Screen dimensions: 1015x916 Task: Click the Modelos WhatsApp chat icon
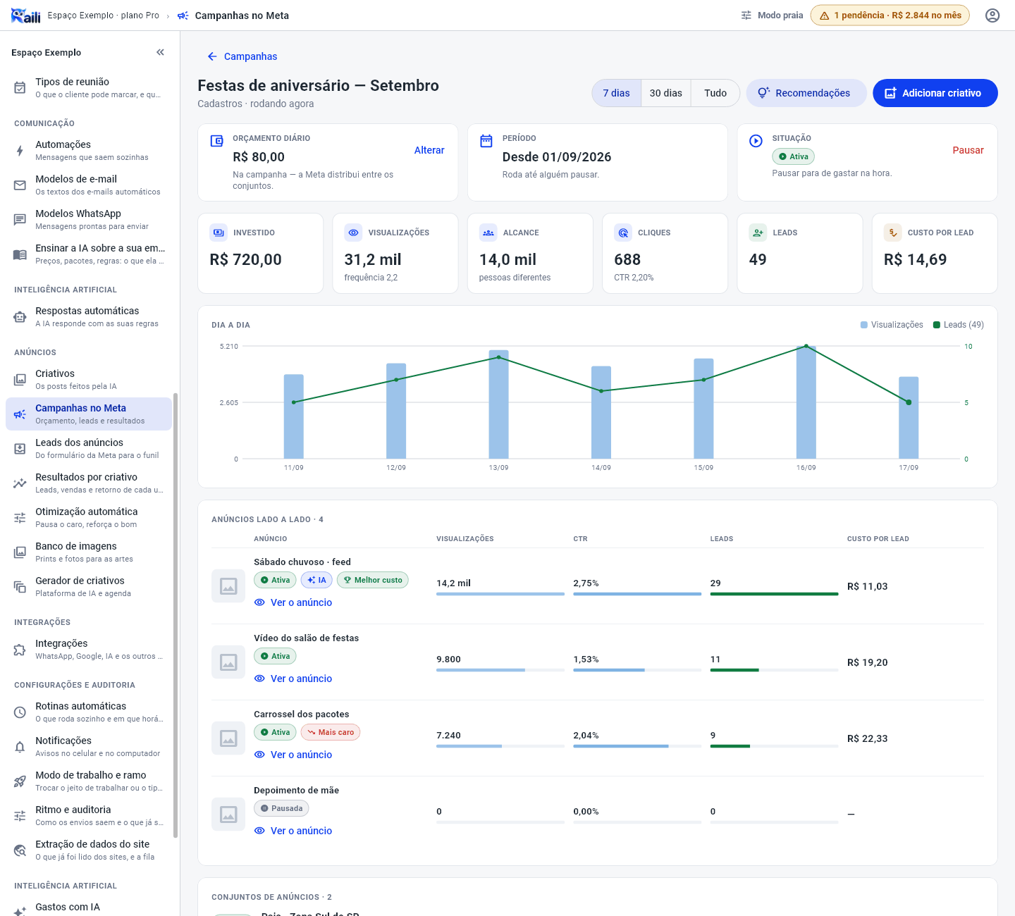click(20, 219)
